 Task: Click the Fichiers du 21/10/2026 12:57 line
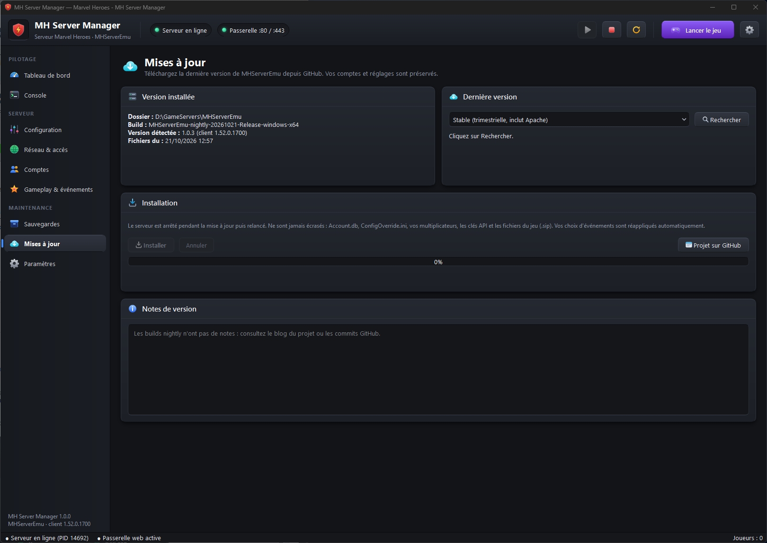click(x=170, y=141)
